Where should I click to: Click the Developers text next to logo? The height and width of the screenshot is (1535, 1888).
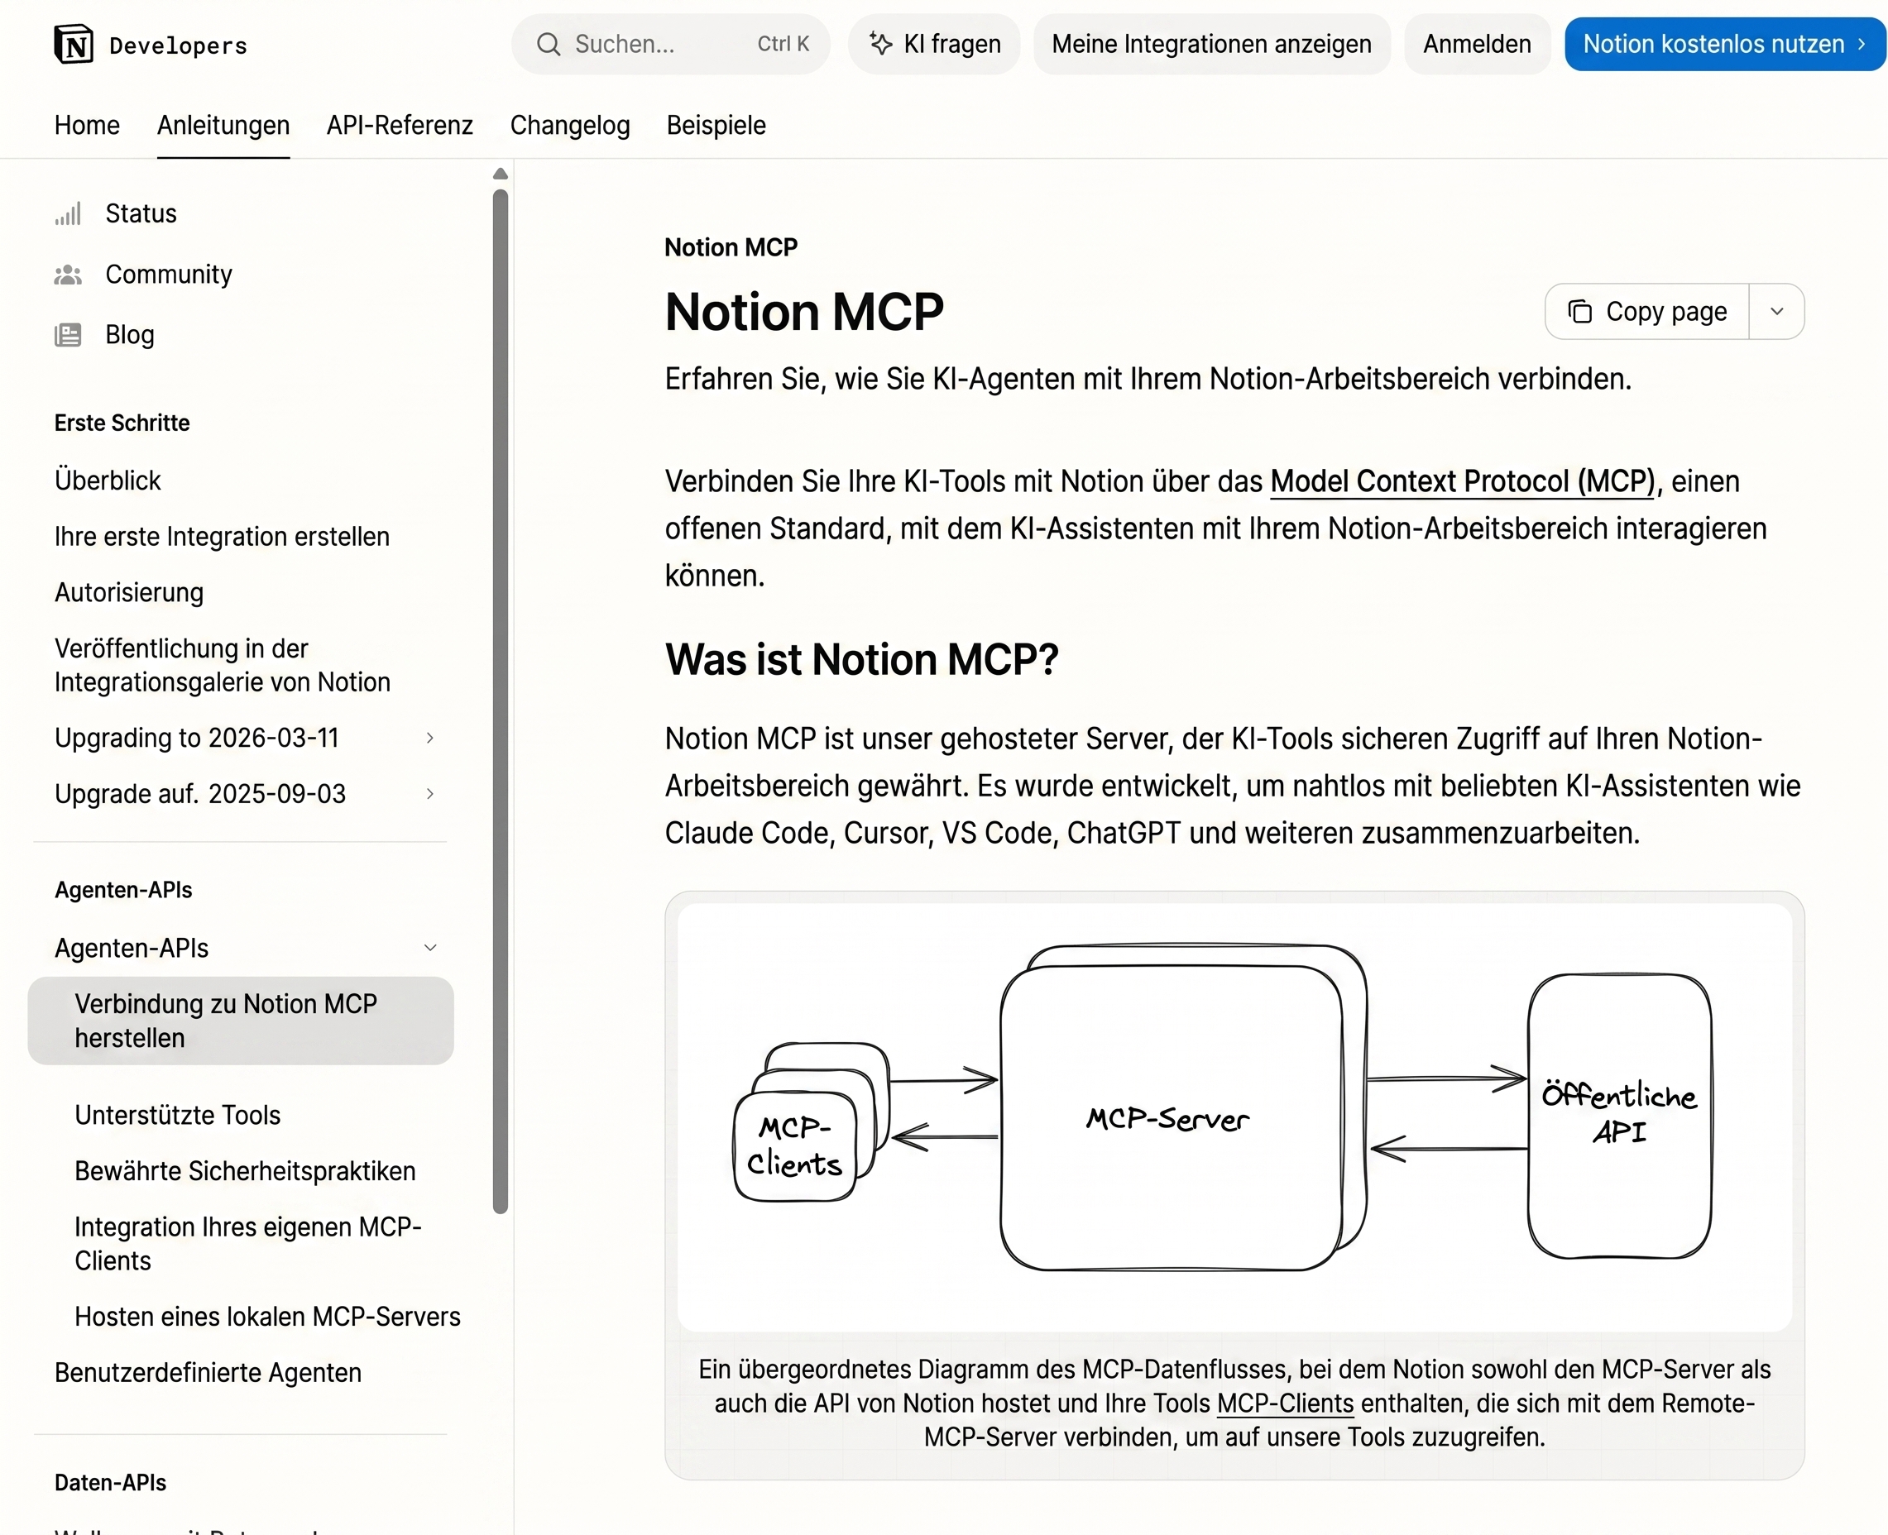coord(179,45)
